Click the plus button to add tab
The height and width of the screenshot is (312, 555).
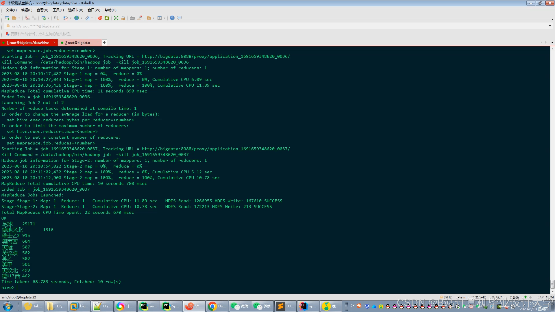click(x=104, y=43)
